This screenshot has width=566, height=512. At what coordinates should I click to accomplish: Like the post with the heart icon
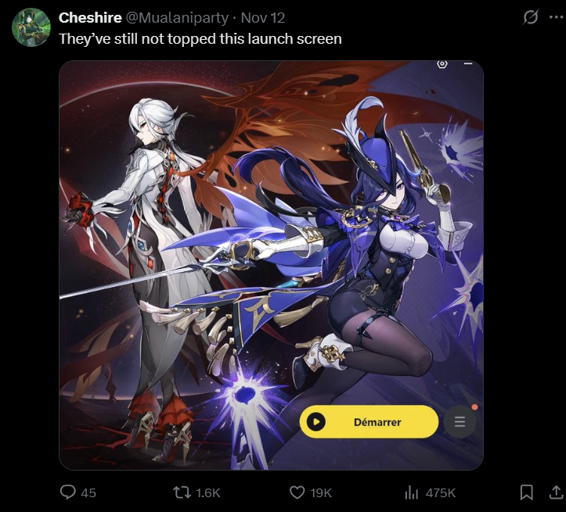(297, 492)
